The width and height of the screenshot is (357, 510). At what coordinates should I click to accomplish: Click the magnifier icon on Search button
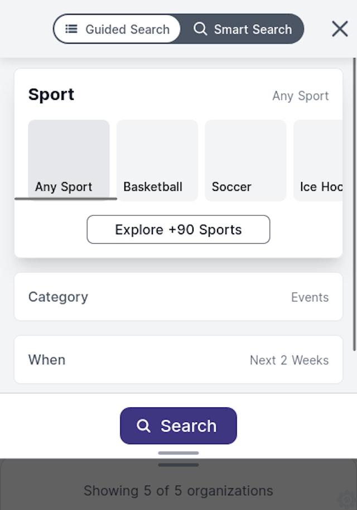143,426
